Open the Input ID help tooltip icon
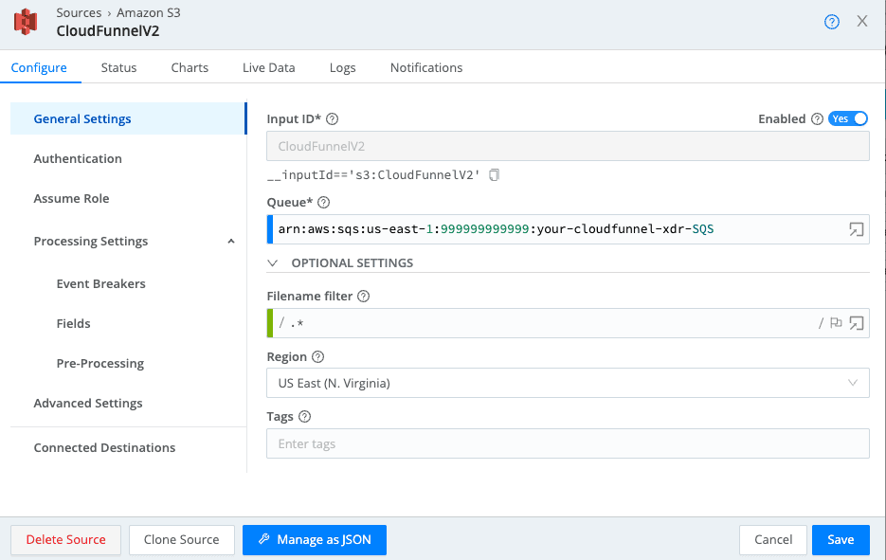Viewport: 886px width, 560px height. (331, 118)
